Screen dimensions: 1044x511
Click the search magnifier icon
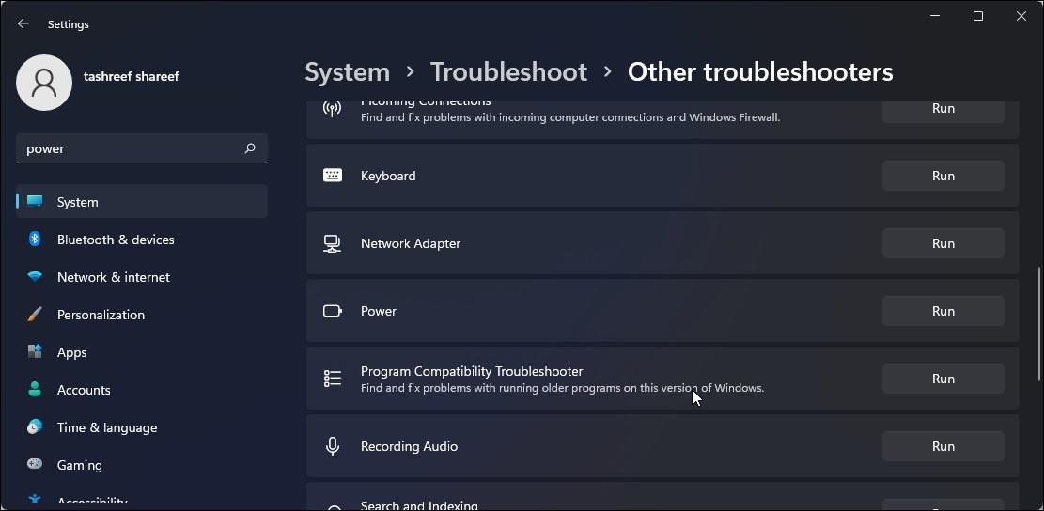tap(250, 148)
